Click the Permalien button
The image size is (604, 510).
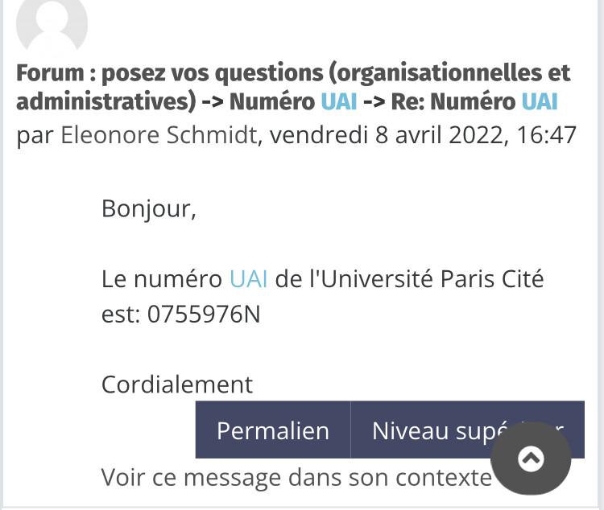point(273,430)
